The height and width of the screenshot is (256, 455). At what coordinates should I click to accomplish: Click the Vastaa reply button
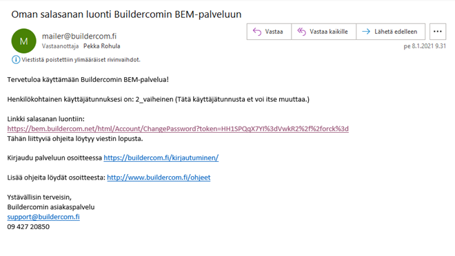269,32
